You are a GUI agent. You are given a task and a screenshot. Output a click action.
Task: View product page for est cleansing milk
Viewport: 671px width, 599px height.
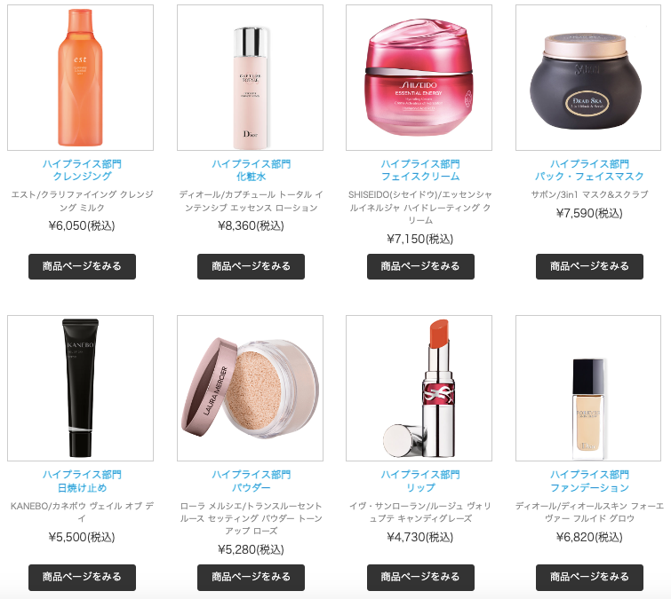(x=82, y=266)
